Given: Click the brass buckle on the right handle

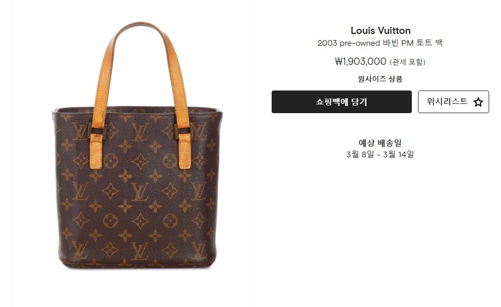Looking at the screenshot, I should click(183, 131).
